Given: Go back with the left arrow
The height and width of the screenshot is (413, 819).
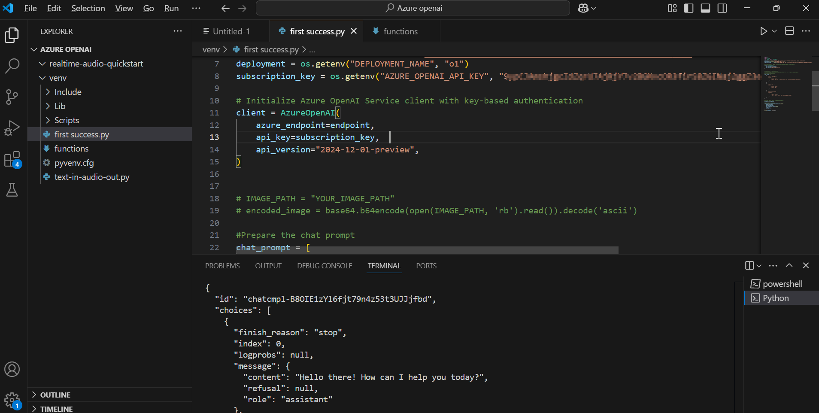Looking at the screenshot, I should pos(225,8).
